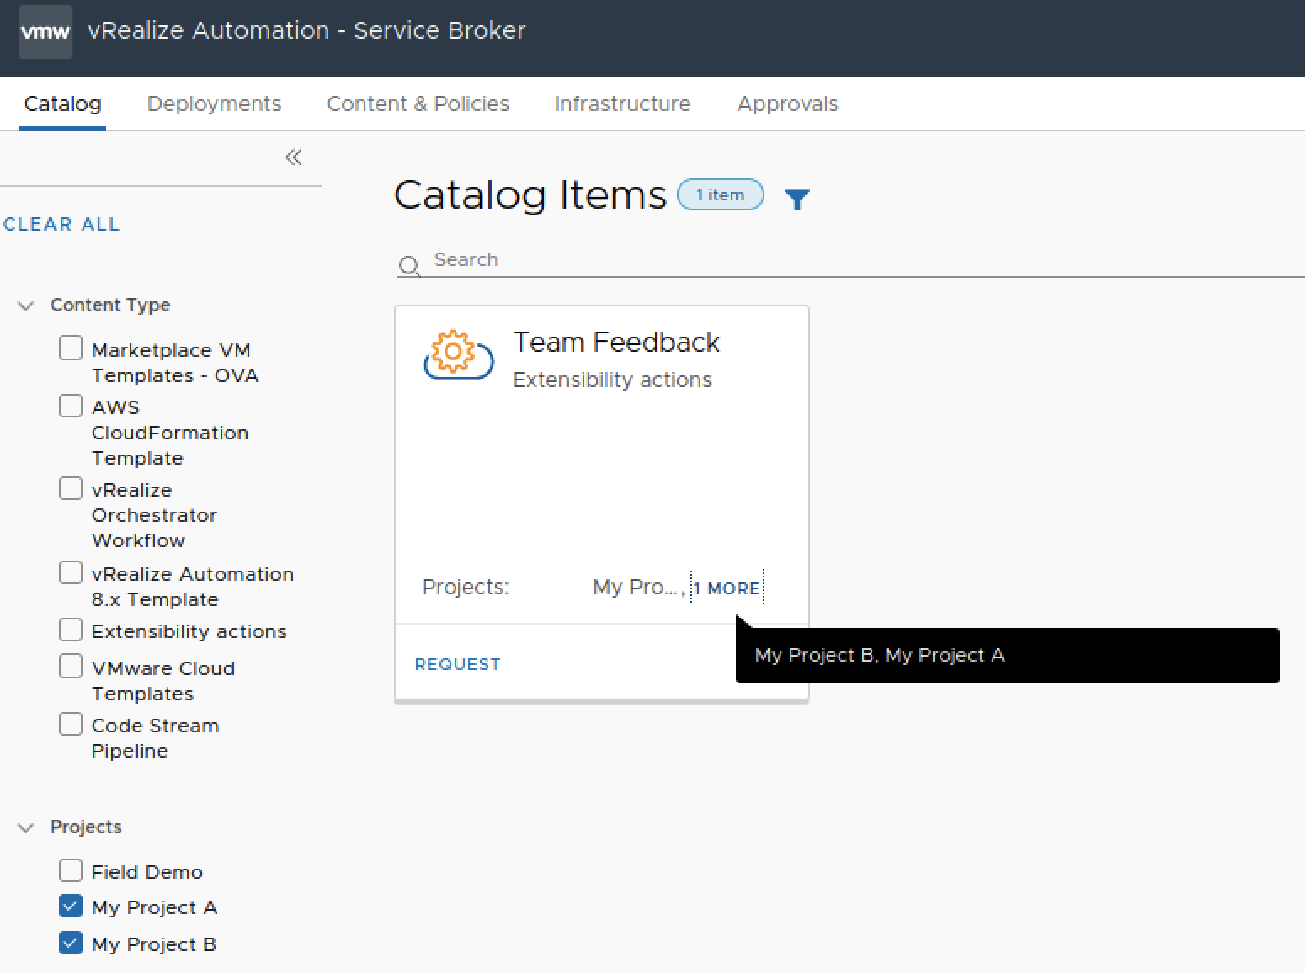Screen dimensions: 1305x973
Task: Click the blue funnel filter icon
Action: pos(796,199)
